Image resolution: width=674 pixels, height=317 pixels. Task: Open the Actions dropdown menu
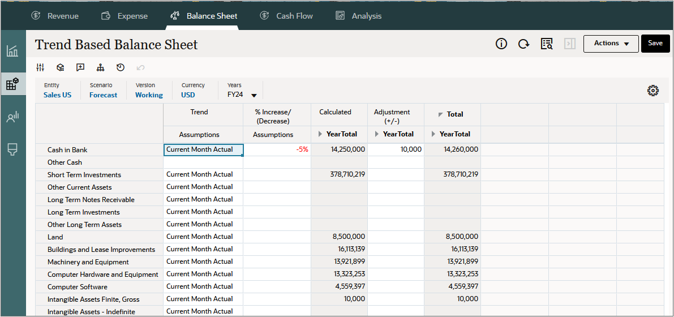pyautogui.click(x=611, y=44)
